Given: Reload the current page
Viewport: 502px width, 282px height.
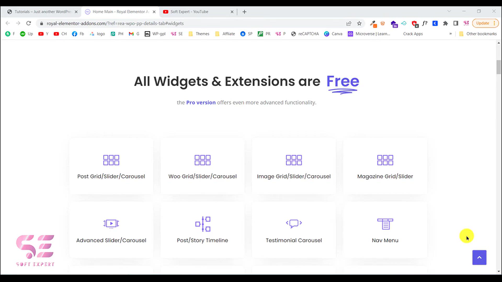Looking at the screenshot, I should [x=28, y=23].
